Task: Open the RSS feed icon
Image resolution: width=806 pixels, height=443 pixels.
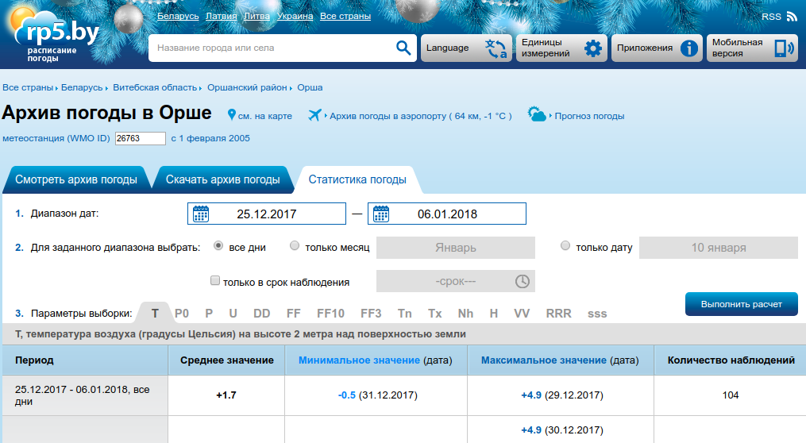Action: pos(791,17)
